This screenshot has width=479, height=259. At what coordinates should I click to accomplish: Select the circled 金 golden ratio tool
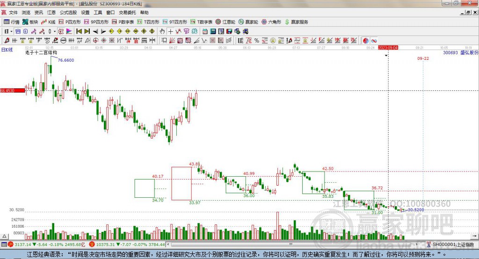[x=273, y=40]
